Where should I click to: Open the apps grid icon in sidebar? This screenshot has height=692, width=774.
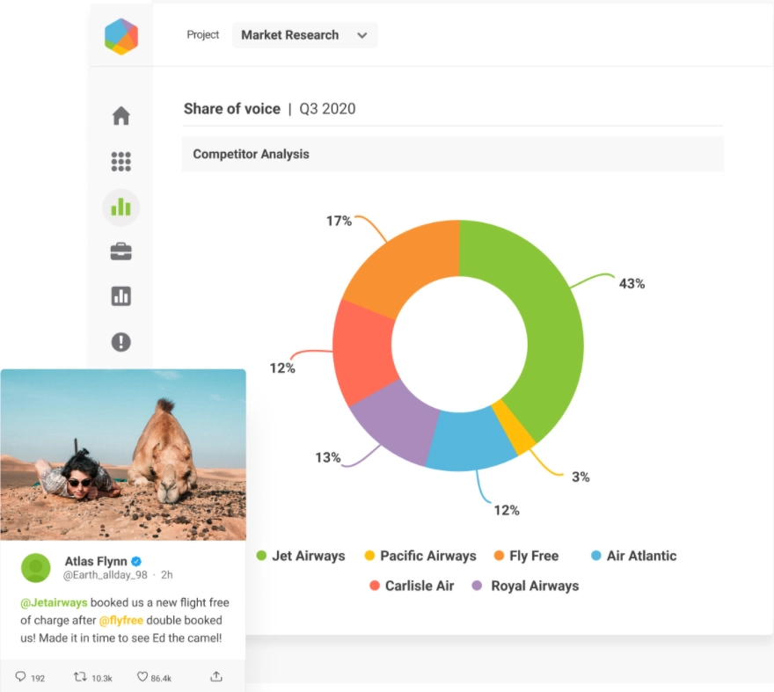[120, 161]
